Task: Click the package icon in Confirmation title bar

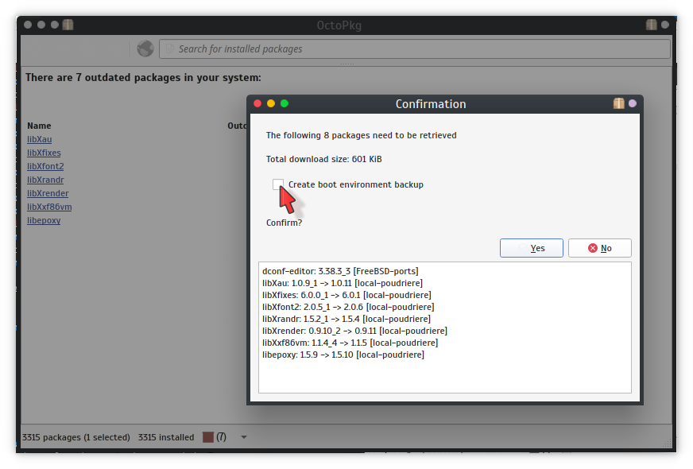Action: coord(619,104)
